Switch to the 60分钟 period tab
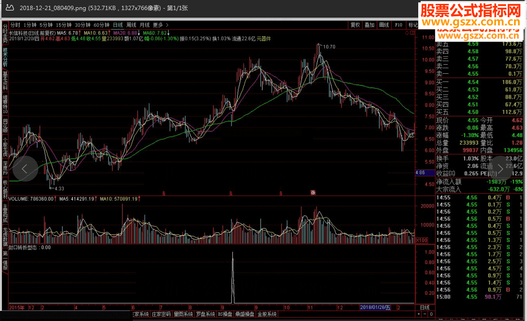The height and width of the screenshot is (321, 527). pyautogui.click(x=102, y=25)
